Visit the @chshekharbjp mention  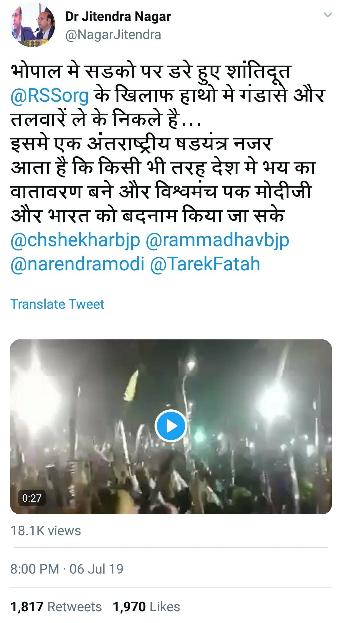(x=75, y=240)
